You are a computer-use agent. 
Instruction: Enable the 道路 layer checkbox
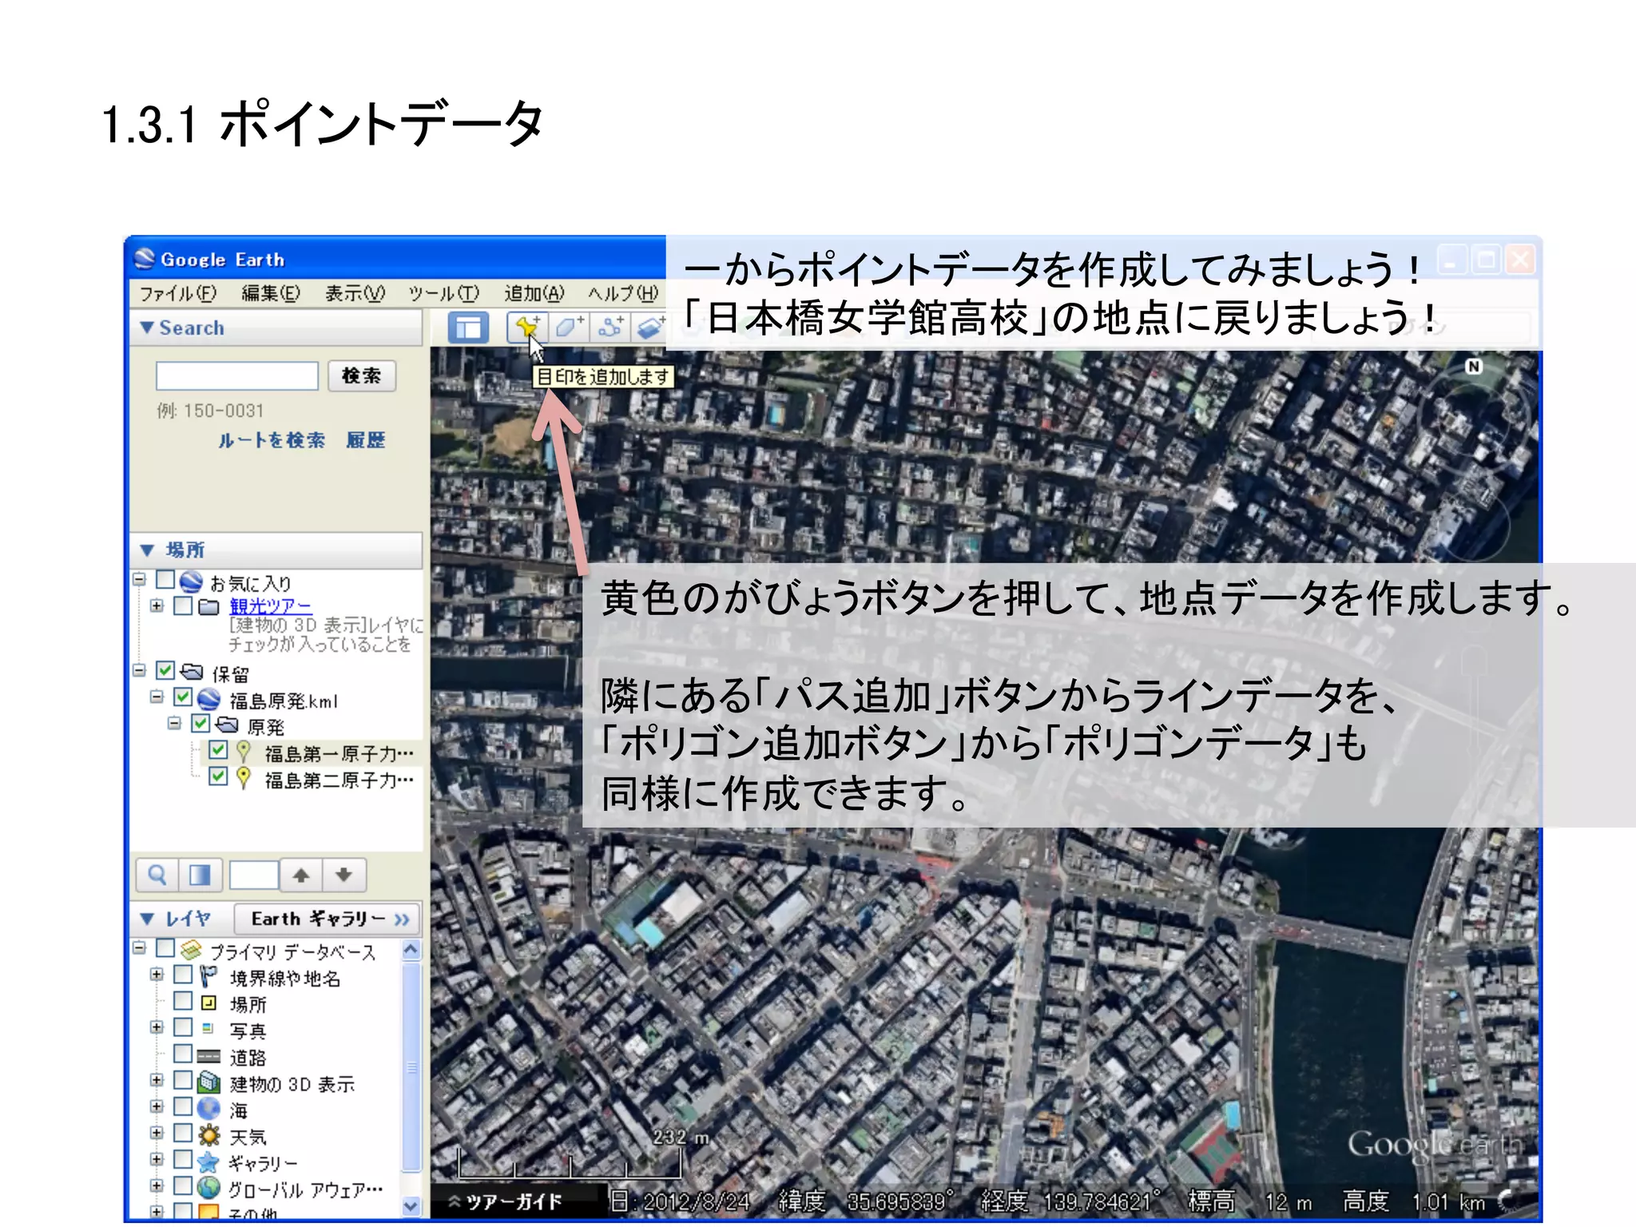[x=183, y=1054]
